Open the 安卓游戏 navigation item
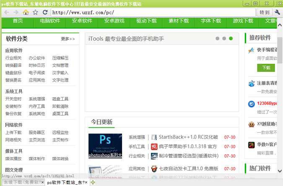283x186 pixels. 114,21
